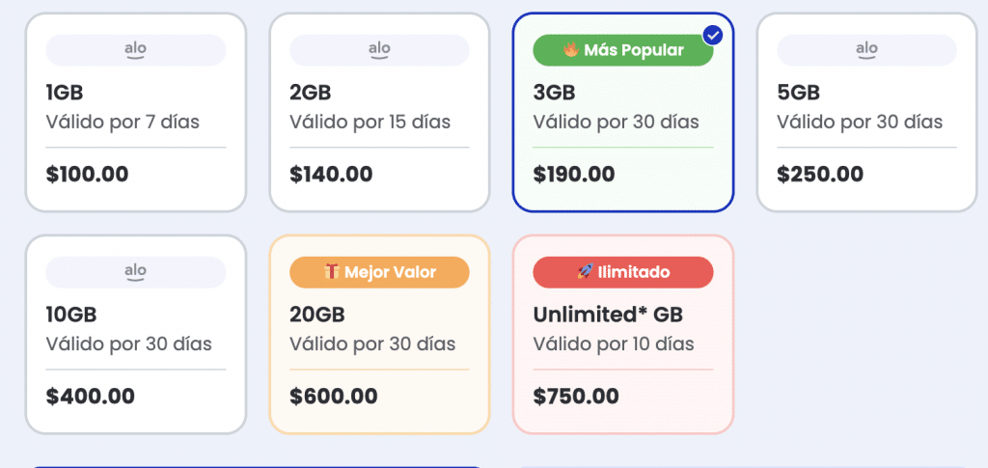Select the 2GB plan valid 15 days
988x468 pixels.
coord(379,112)
